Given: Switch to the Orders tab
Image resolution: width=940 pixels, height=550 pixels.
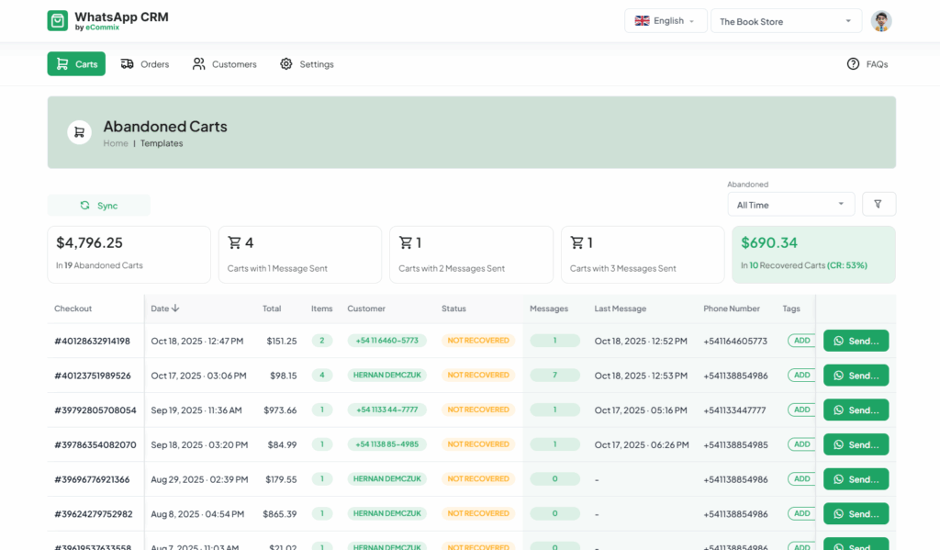Looking at the screenshot, I should (x=145, y=64).
